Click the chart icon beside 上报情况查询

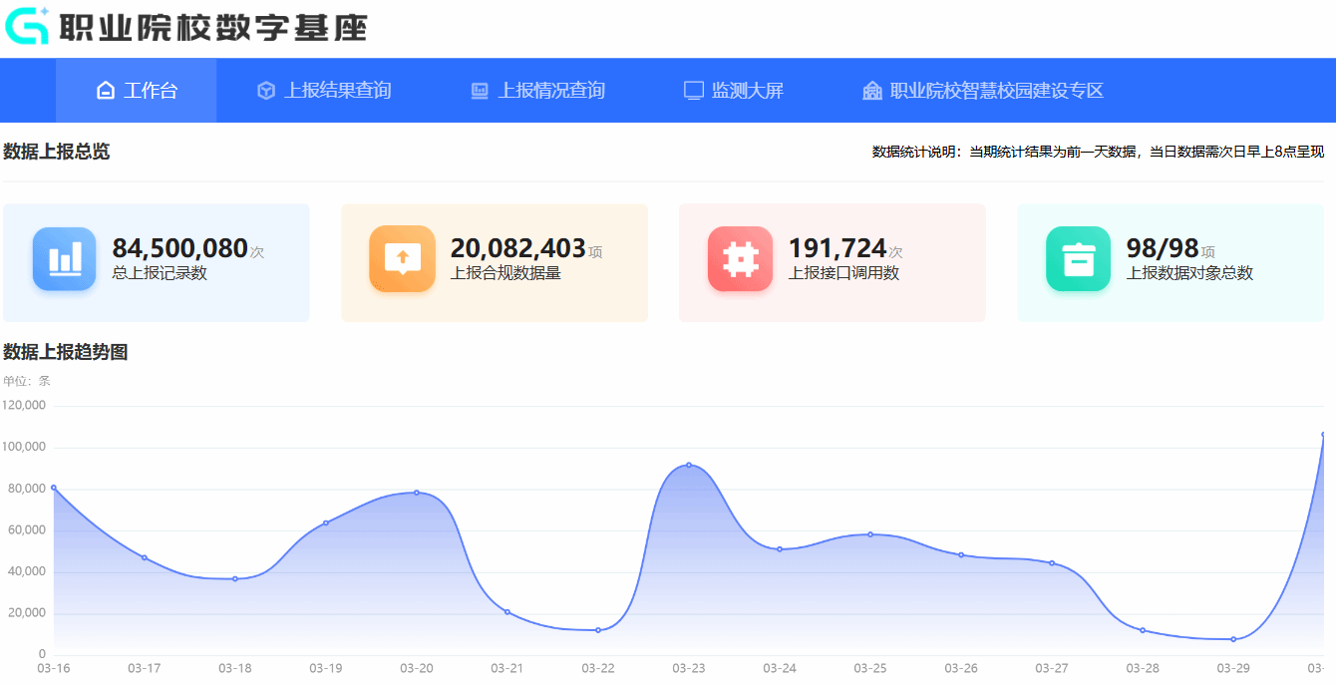(x=480, y=91)
